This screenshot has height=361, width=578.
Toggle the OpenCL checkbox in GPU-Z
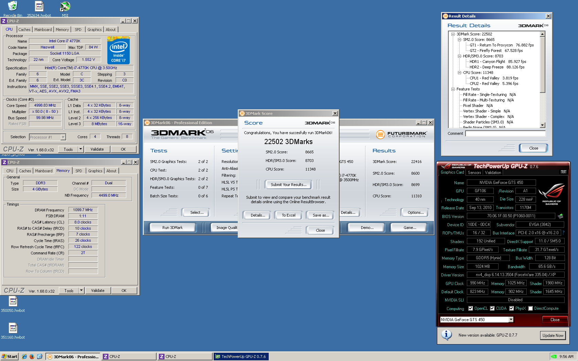(x=471, y=308)
